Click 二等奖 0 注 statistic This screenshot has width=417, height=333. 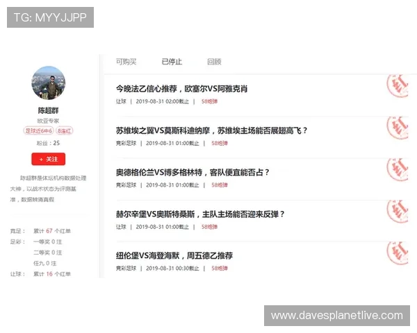click(x=47, y=253)
